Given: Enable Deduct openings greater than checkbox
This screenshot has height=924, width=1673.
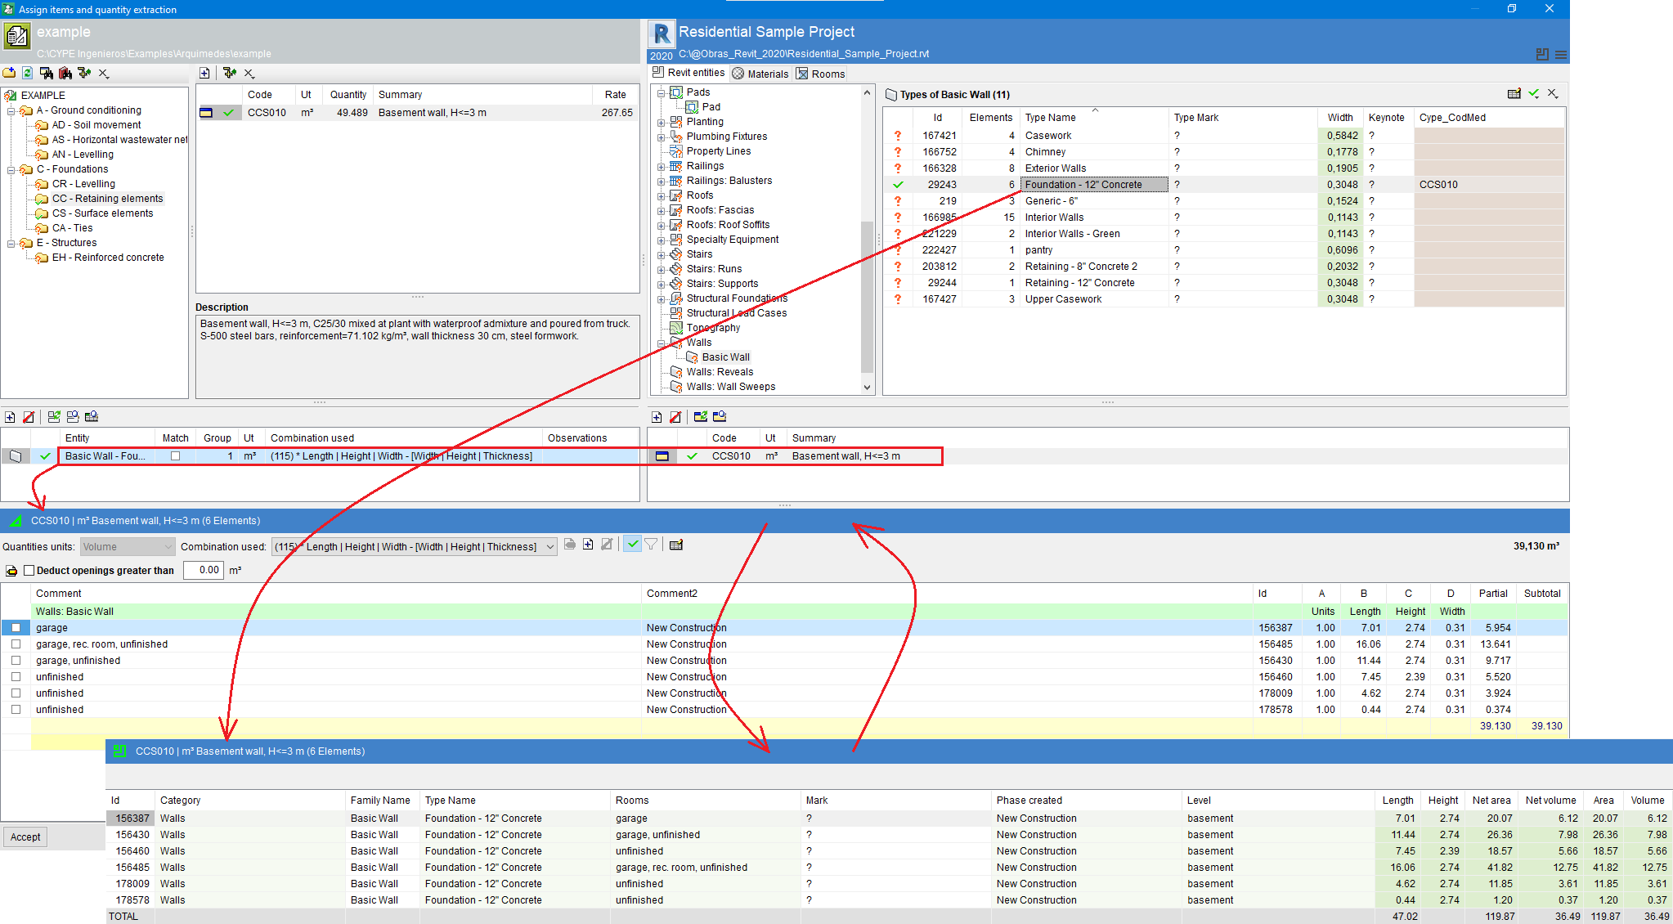Looking at the screenshot, I should (x=29, y=571).
